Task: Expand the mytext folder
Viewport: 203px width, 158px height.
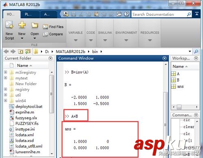Action: 6,78
